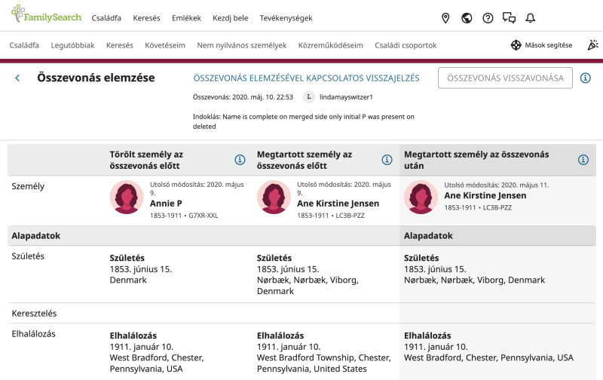The image size is (603, 380).
Task: Click info icon beside Összevonás visszavonása
Action: point(586,78)
